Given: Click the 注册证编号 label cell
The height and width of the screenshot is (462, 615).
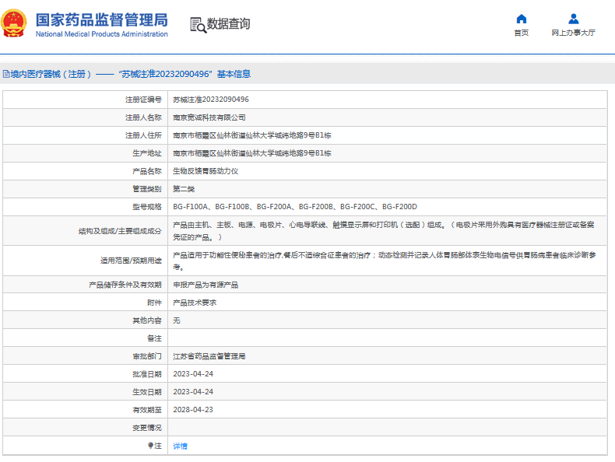Looking at the screenshot, I should (x=85, y=100).
